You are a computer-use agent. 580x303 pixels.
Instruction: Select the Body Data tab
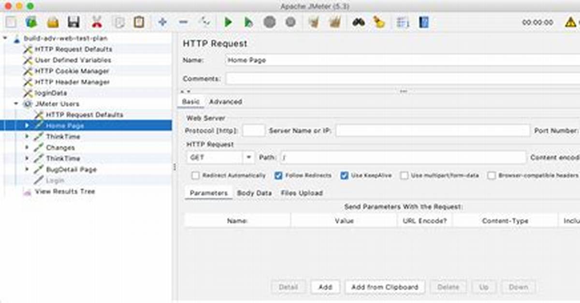coord(254,193)
